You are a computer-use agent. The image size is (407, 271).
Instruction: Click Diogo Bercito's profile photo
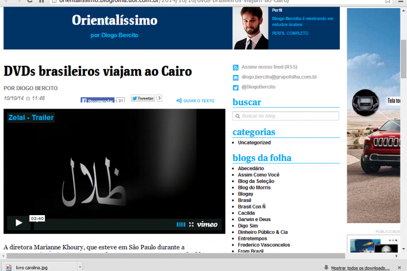coord(250,28)
